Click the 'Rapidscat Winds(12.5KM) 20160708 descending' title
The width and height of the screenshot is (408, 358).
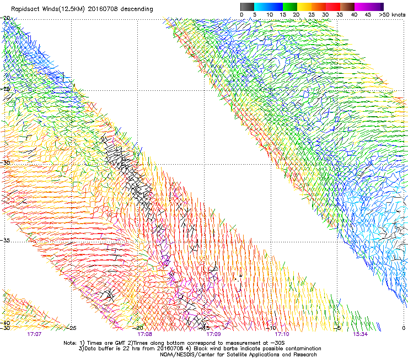click(x=82, y=9)
